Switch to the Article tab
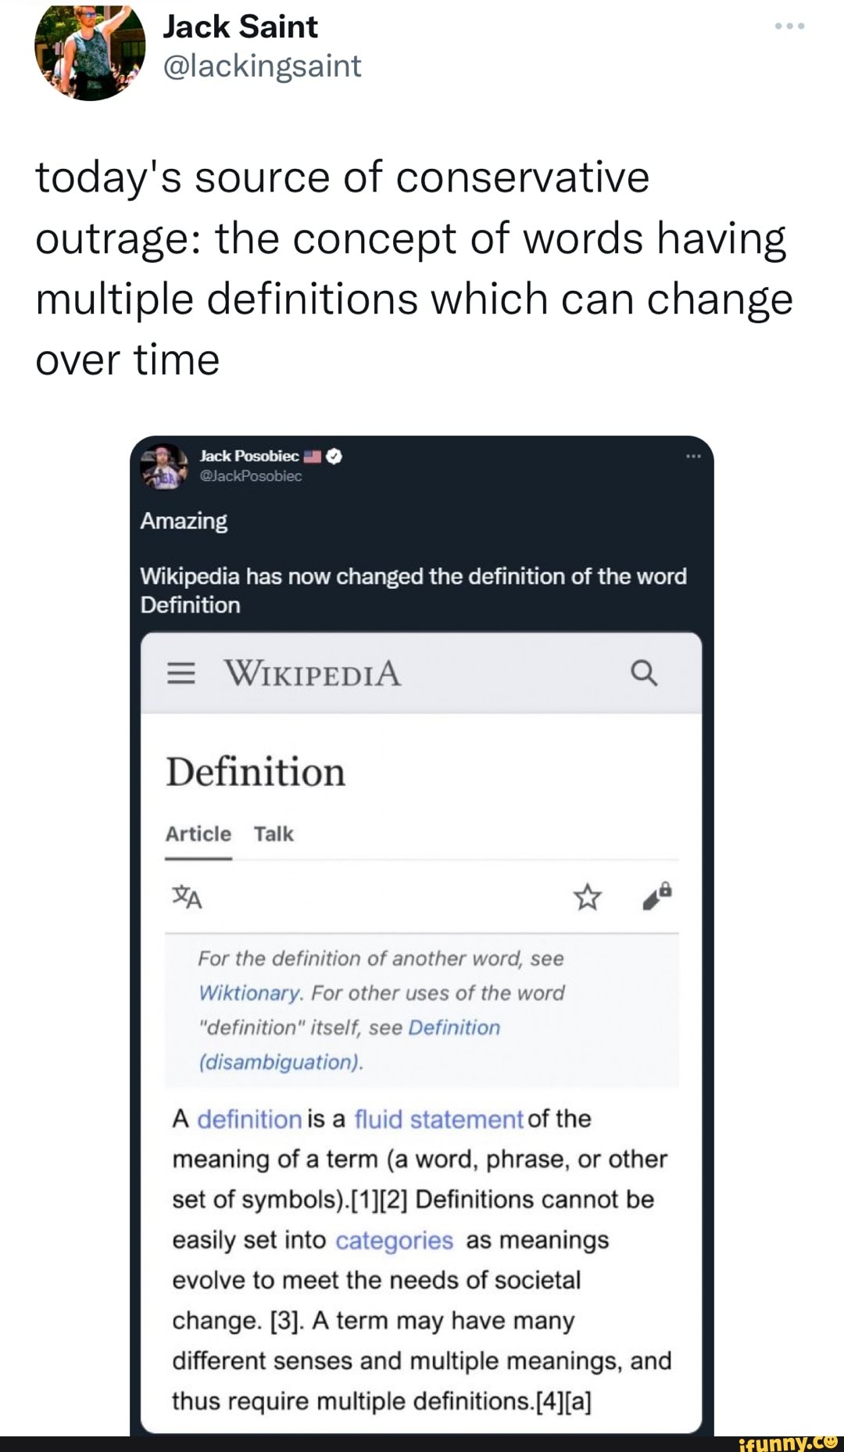 pyautogui.click(x=198, y=834)
